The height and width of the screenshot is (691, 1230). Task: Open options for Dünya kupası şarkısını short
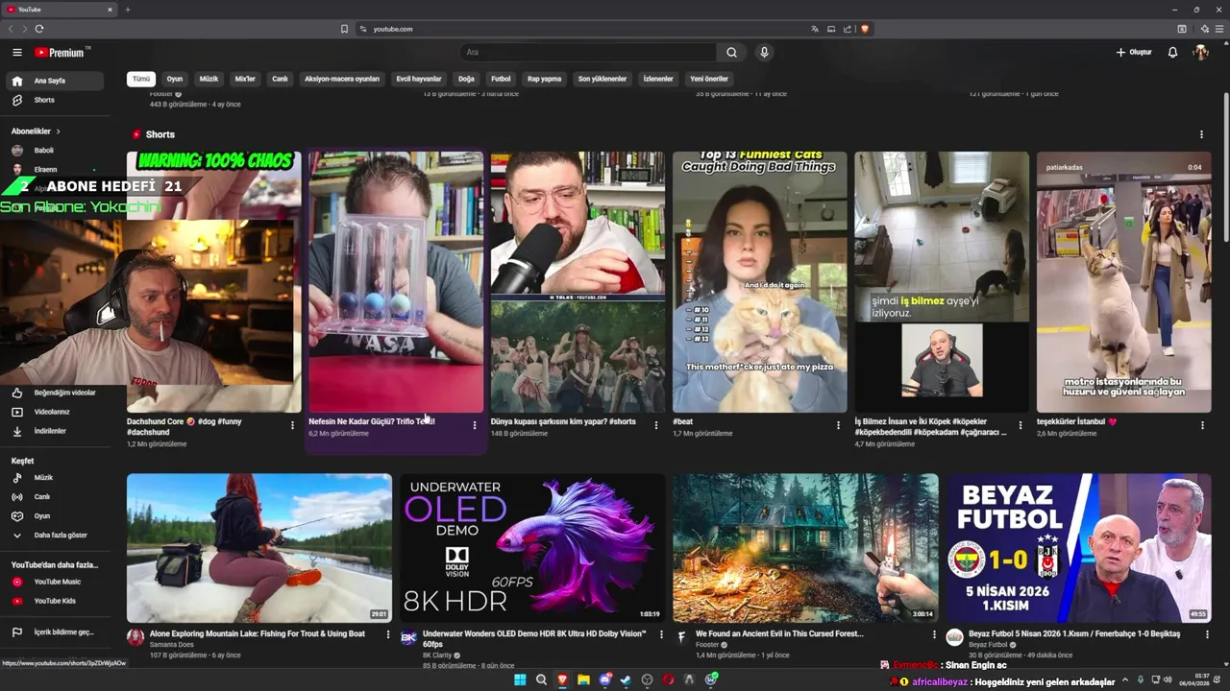[x=656, y=425]
